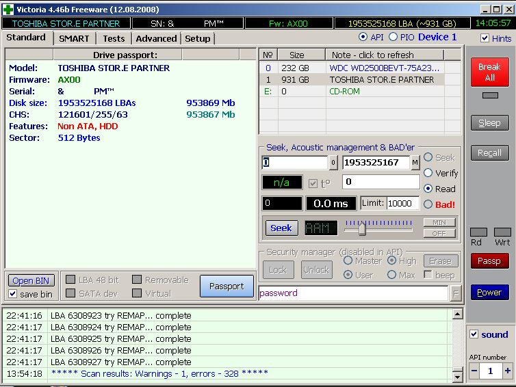Viewport: 516px width, 387px height.
Task: Click the M button beside end LBA
Action: click(415, 163)
